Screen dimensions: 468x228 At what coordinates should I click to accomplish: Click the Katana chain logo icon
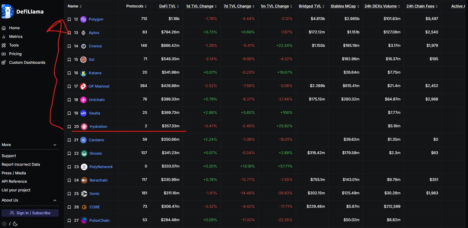(x=83, y=73)
